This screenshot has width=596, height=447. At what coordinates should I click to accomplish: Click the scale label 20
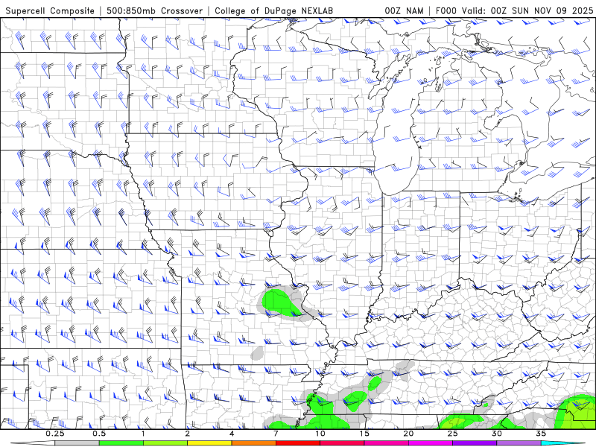tap(408, 434)
